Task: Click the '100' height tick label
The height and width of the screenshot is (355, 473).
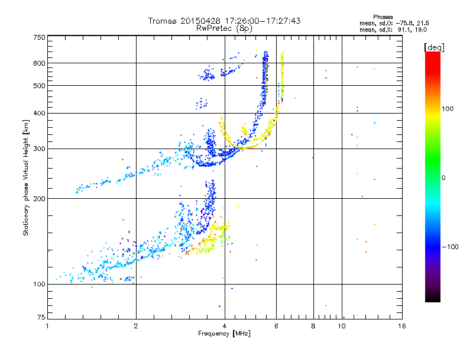Action: pos(39,284)
